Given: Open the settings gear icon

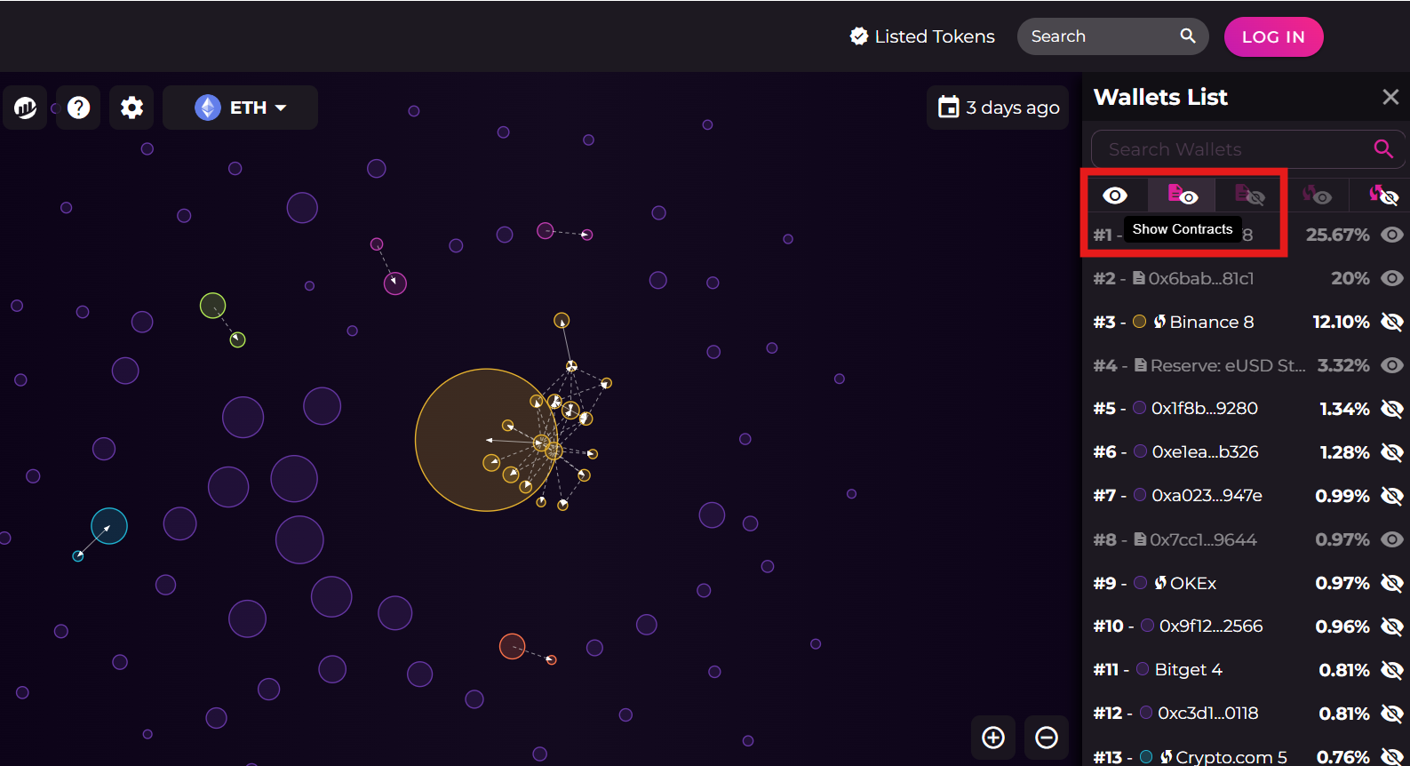Looking at the screenshot, I should 131,108.
